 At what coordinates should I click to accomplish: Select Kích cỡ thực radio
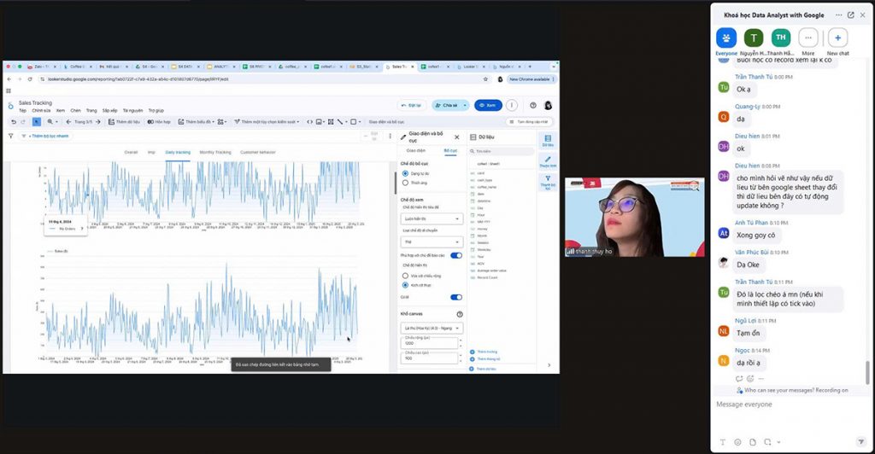tap(405, 285)
